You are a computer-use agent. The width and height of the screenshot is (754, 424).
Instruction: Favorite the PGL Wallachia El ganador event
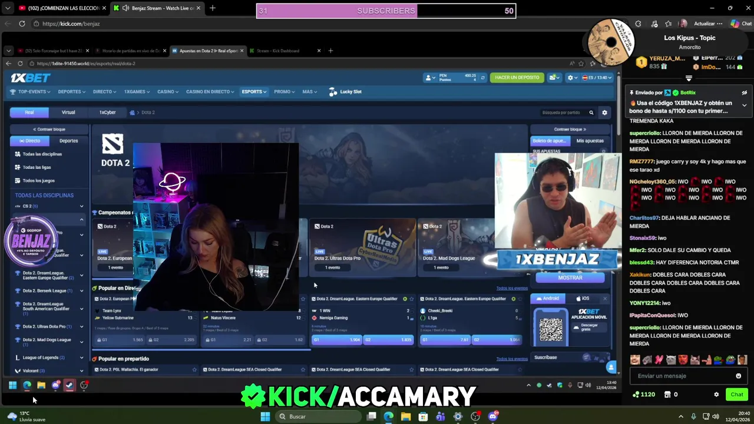click(194, 370)
